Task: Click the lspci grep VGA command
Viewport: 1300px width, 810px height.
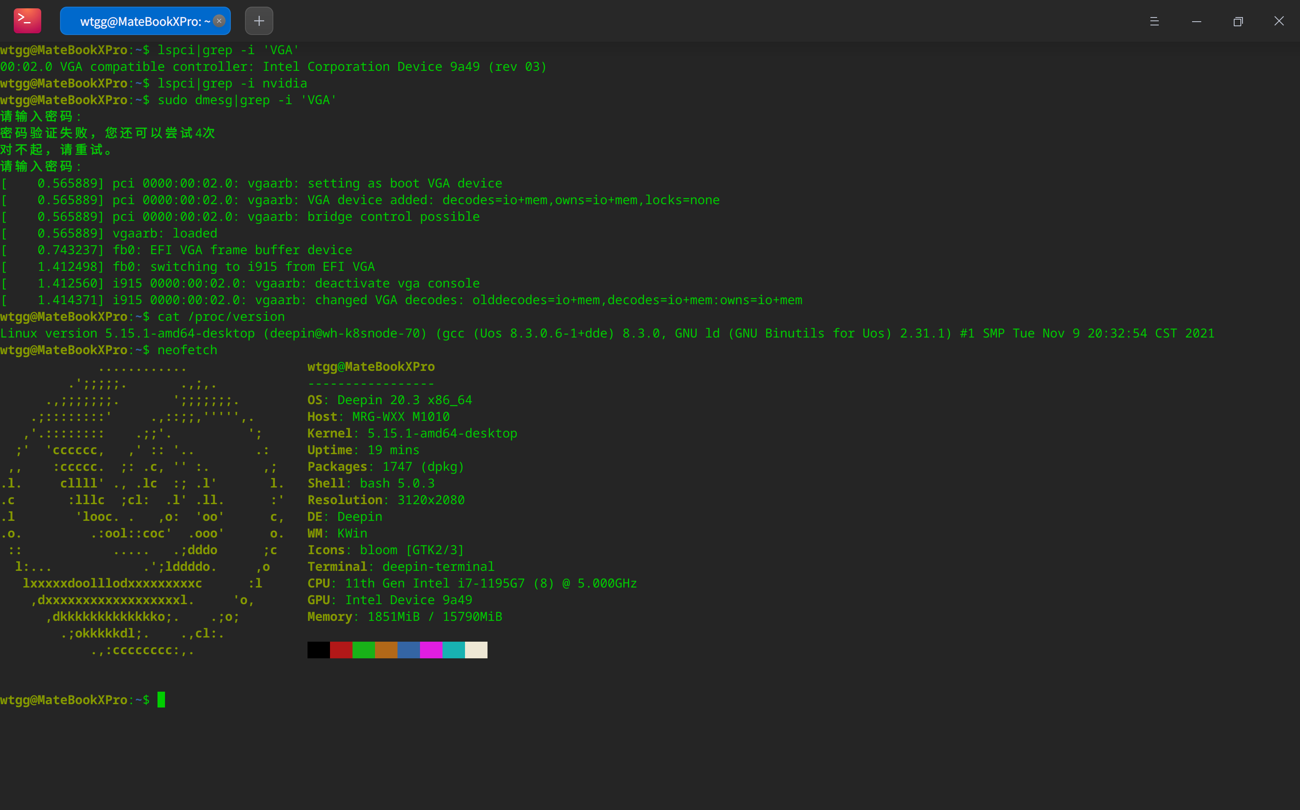Action: (227, 50)
